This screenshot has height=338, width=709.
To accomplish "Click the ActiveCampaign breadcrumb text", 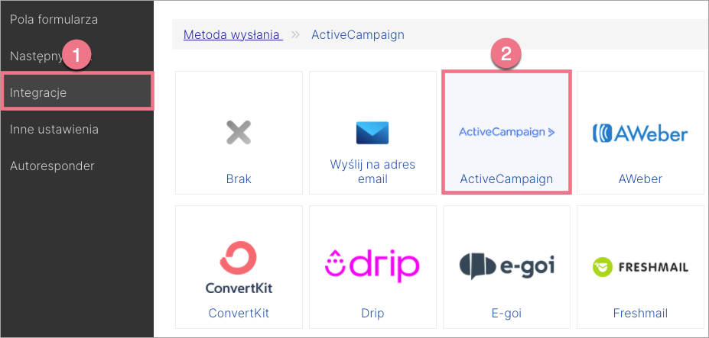I will click(358, 34).
